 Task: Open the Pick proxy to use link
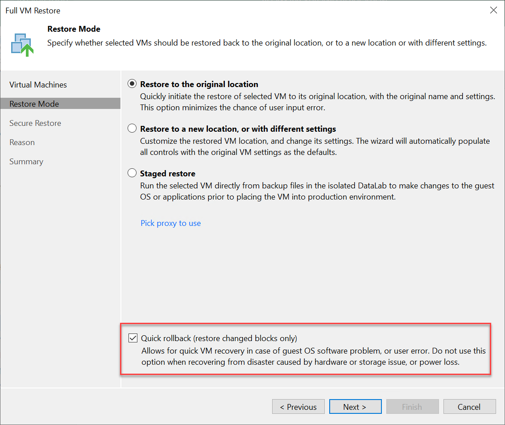(171, 223)
